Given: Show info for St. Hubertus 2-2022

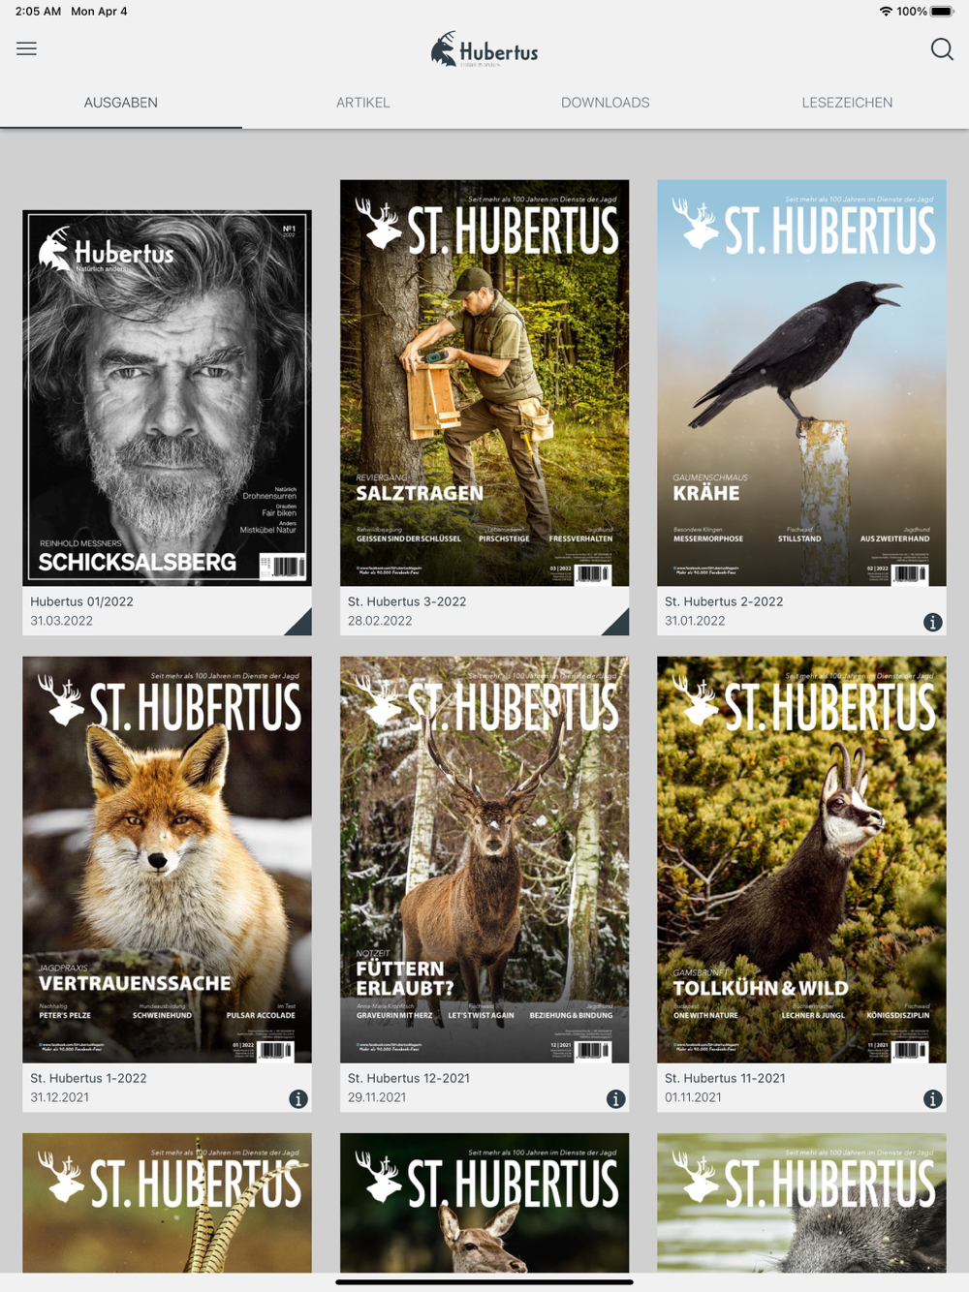Looking at the screenshot, I should pos(932,623).
